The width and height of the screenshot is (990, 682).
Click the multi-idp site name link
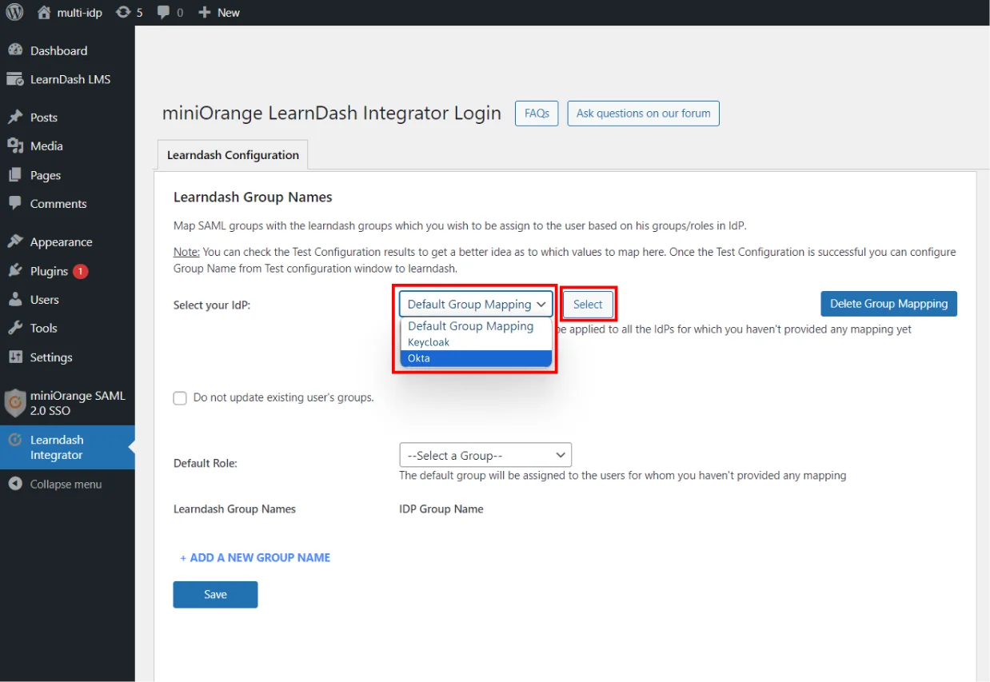[80, 13]
